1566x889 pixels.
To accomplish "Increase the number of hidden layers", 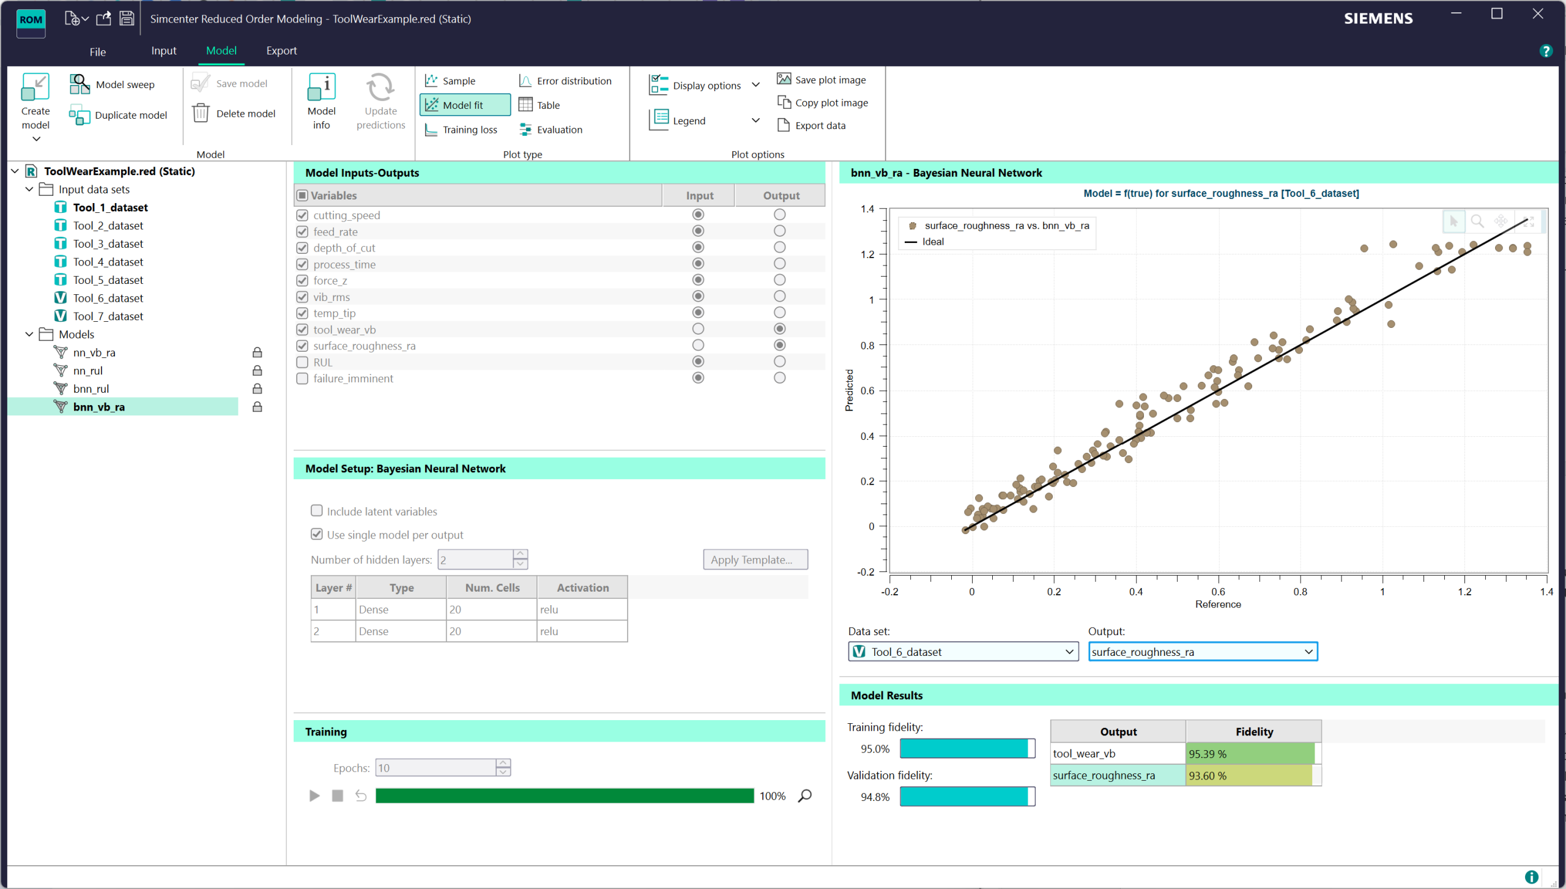I will tap(520, 554).
